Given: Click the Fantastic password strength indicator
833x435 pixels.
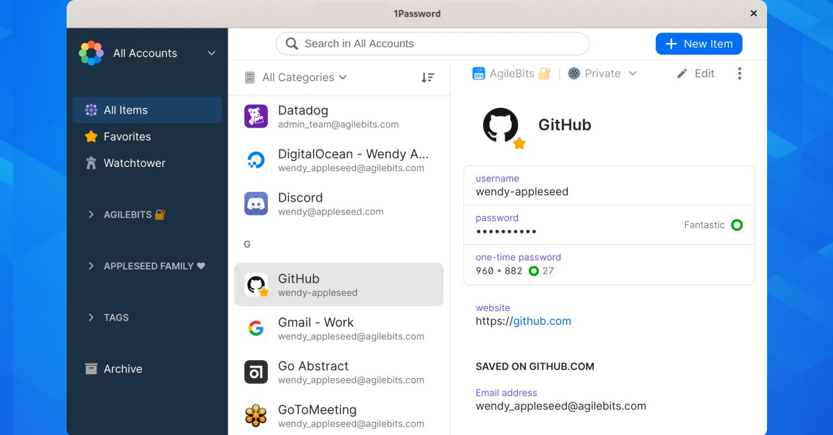Looking at the screenshot, I should point(714,225).
